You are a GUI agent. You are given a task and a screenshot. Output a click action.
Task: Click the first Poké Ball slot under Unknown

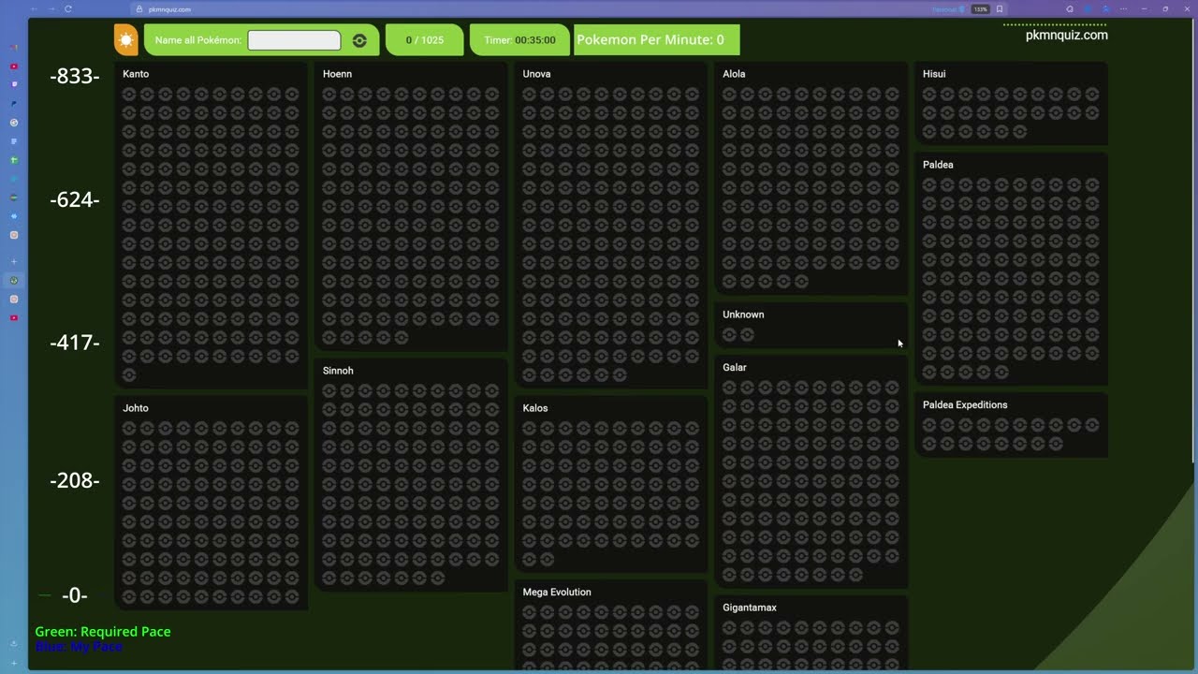click(729, 335)
